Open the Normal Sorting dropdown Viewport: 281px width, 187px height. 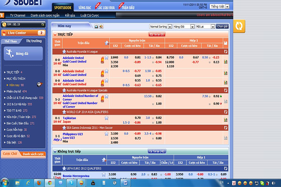coord(161,27)
